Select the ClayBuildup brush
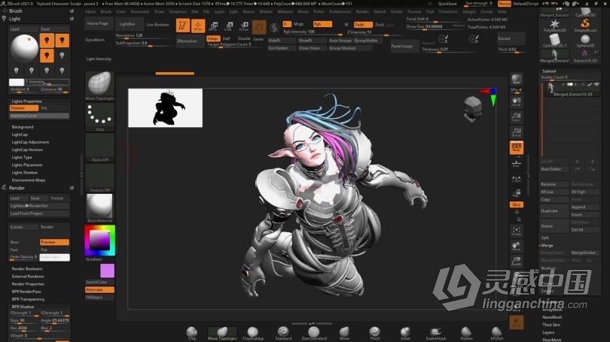 (x=253, y=334)
